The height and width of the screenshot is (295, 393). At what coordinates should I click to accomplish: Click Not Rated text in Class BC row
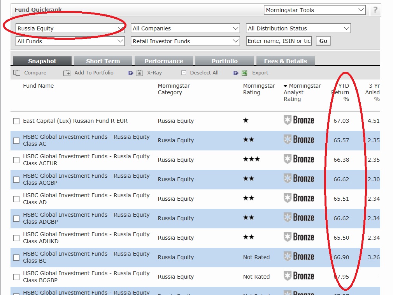(x=256, y=257)
